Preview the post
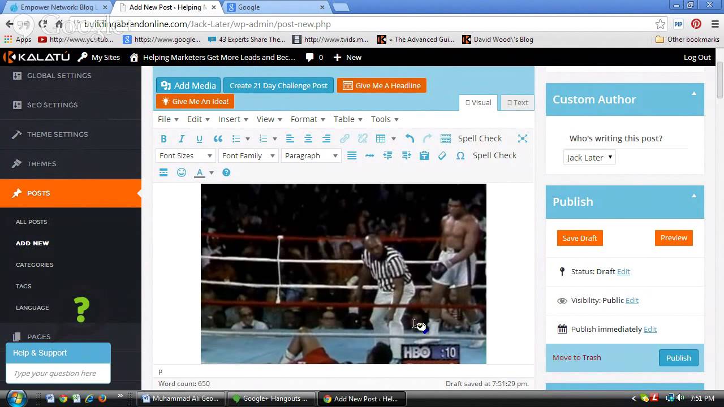The height and width of the screenshot is (407, 724). [674, 238]
